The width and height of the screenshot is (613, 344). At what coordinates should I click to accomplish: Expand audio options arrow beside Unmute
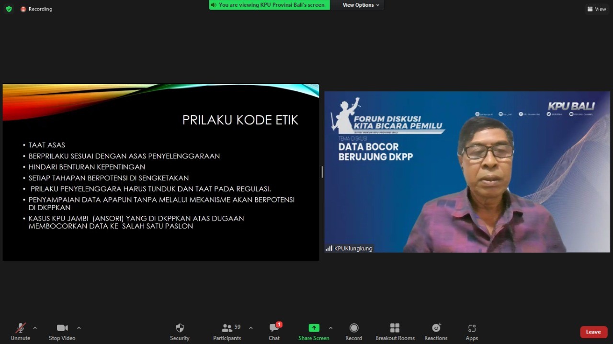35,328
